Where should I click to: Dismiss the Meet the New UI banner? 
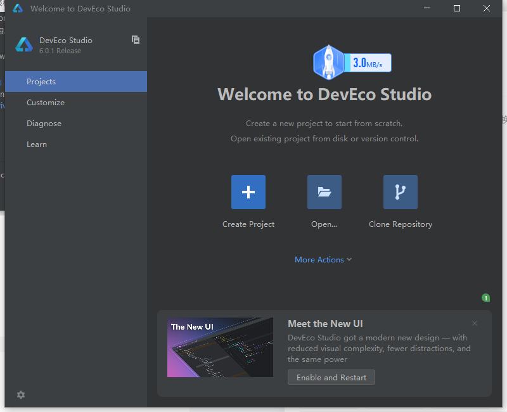coord(474,323)
